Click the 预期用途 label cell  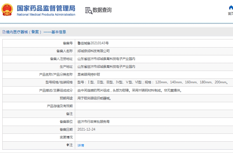[39, 98]
